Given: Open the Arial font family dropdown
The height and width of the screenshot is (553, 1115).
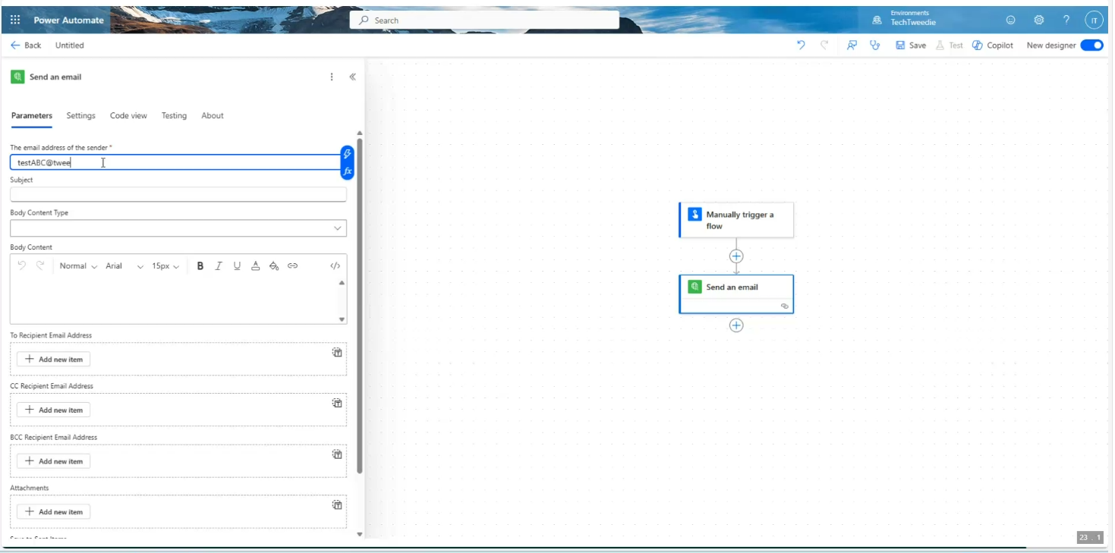Looking at the screenshot, I should (x=124, y=266).
